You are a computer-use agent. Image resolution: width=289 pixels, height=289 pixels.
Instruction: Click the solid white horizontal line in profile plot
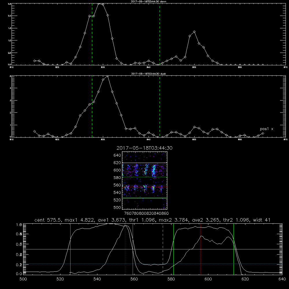(x=153, y=249)
